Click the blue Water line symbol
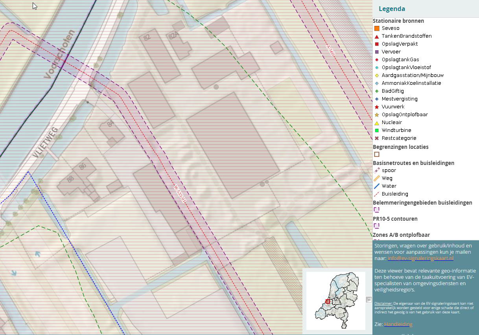479x335 pixels. click(377, 186)
